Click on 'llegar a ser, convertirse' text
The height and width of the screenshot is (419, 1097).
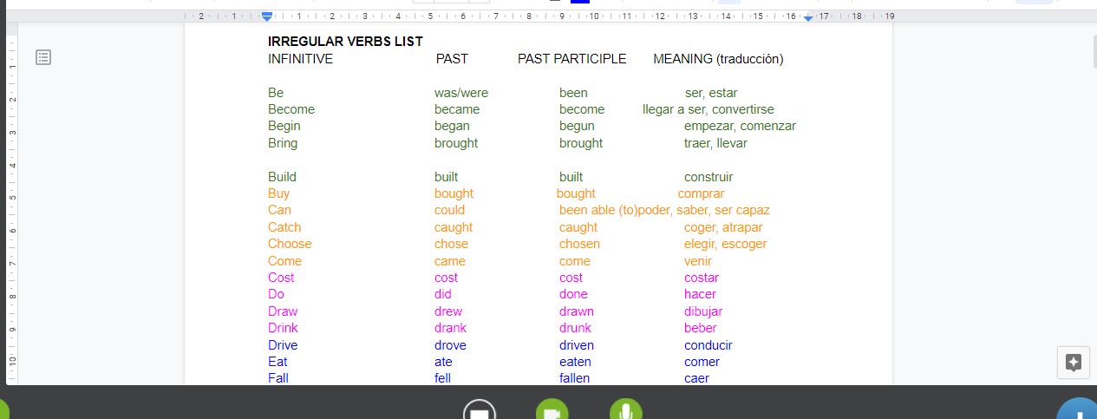tap(708, 109)
